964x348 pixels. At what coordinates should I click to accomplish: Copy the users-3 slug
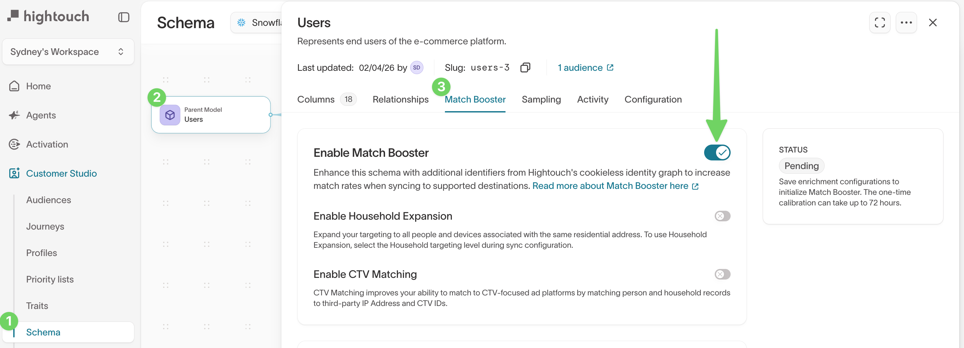[525, 67]
